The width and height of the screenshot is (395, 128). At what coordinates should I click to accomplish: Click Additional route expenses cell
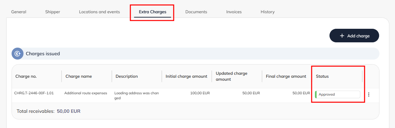coord(86,93)
